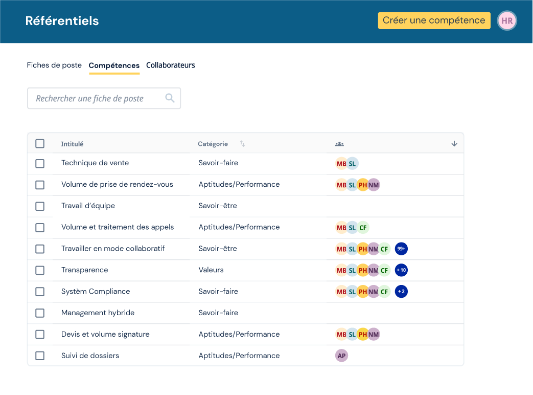Click the down arrow sort icon in table header
This screenshot has height=395, width=533.
coord(454,144)
